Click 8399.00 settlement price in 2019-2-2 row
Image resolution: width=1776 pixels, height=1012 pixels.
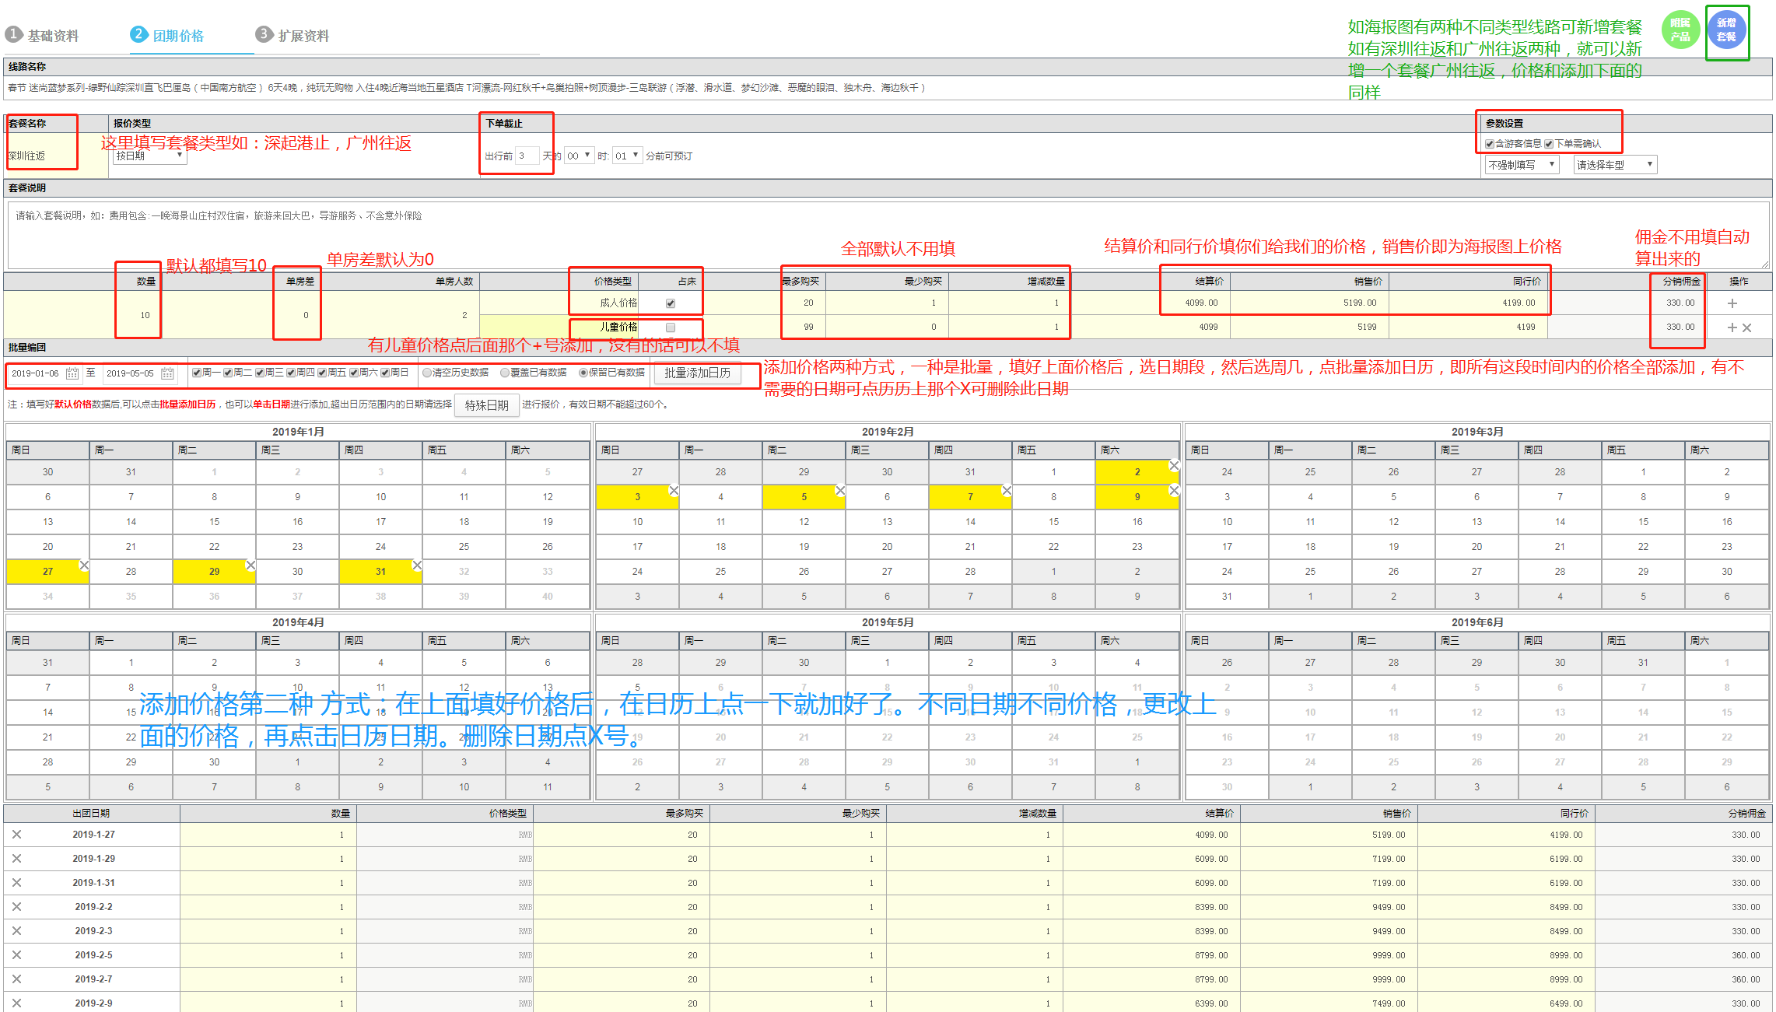(x=1151, y=907)
